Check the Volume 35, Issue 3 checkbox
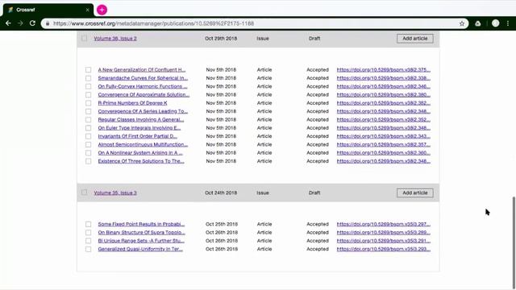Viewport: 516px width, 290px height. coord(84,193)
